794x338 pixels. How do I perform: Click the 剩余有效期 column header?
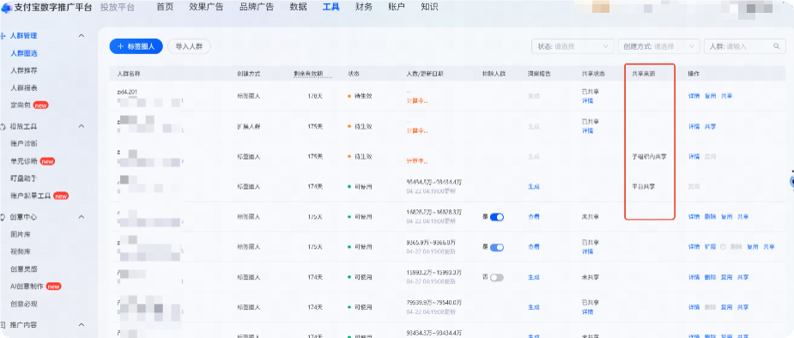308,74
